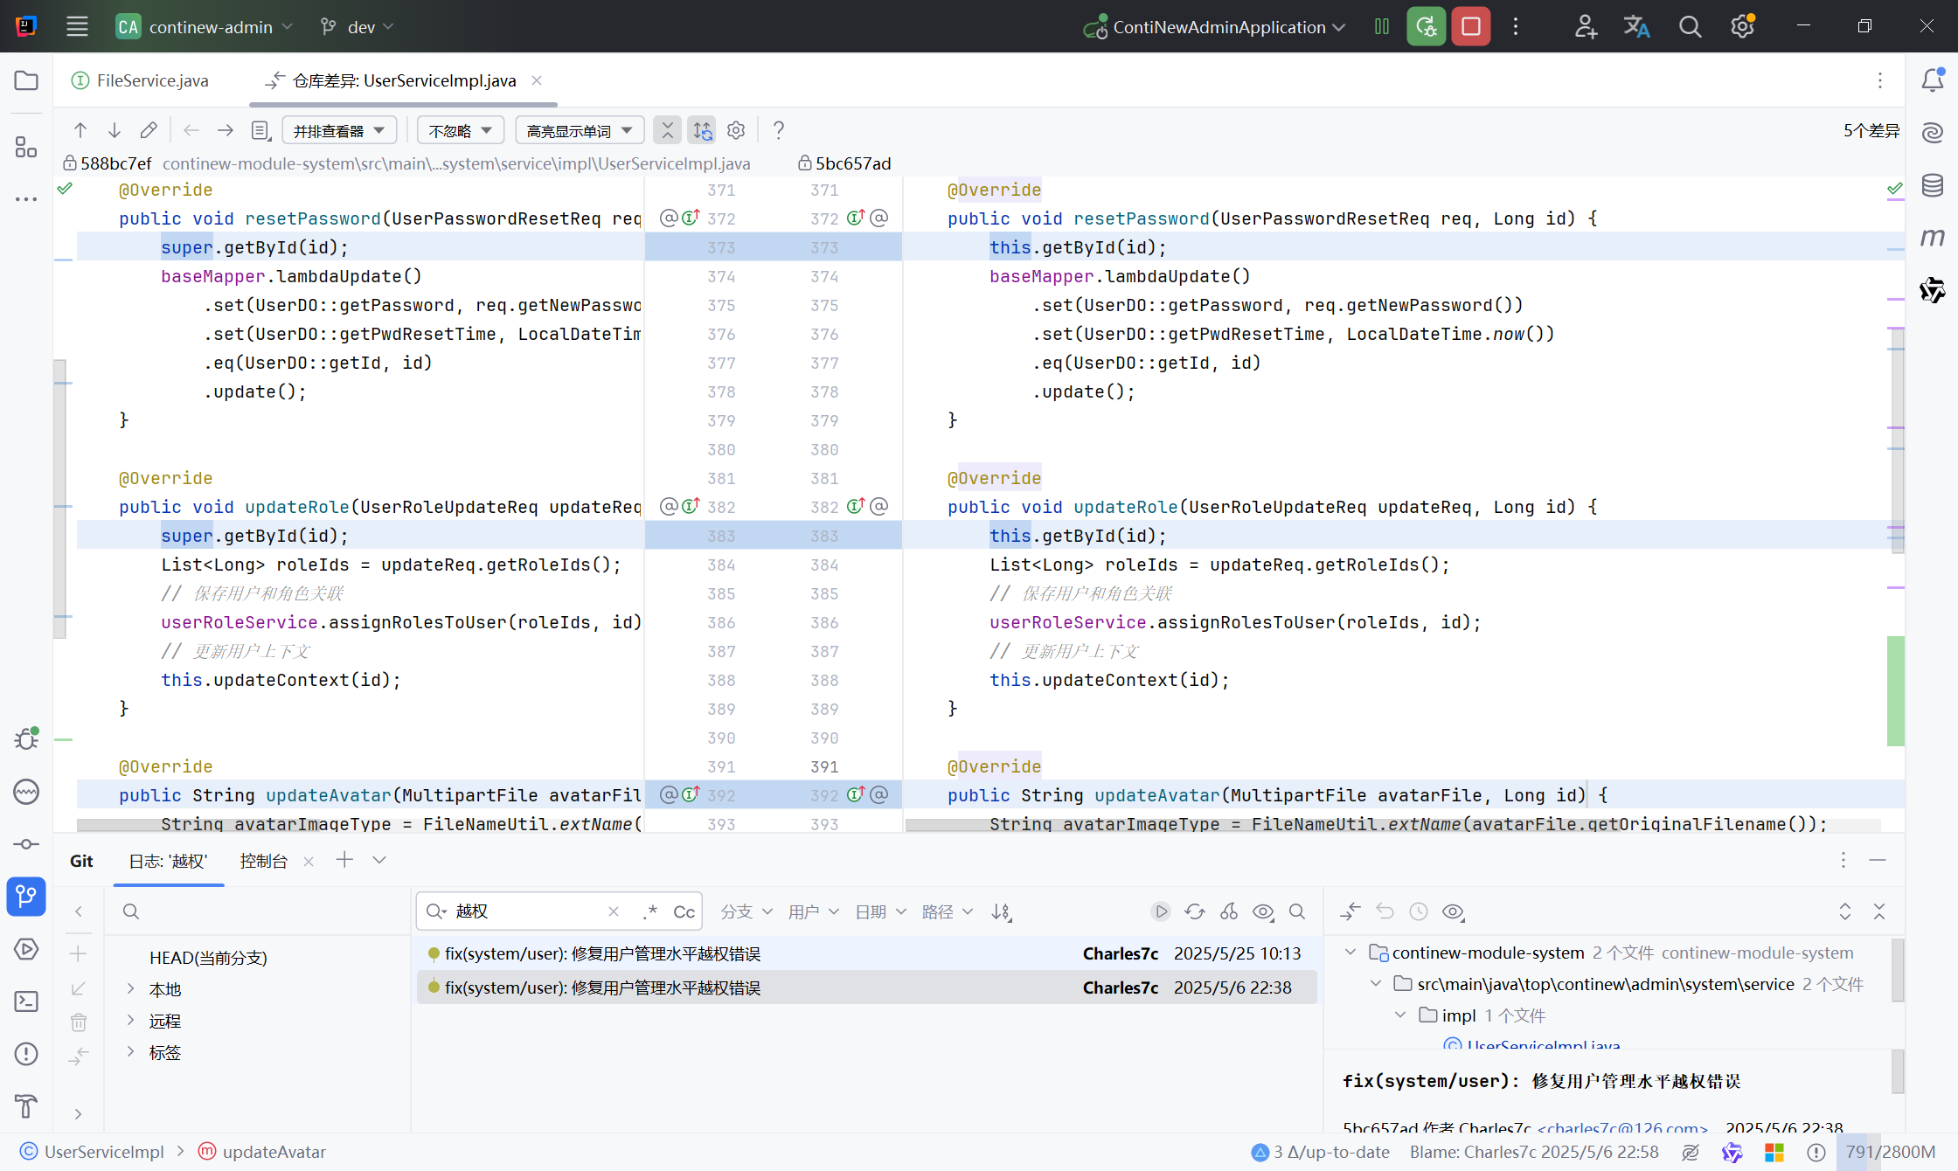This screenshot has width=1958, height=1171.
Task: Open Code With Me add-user icon
Action: (x=1586, y=27)
